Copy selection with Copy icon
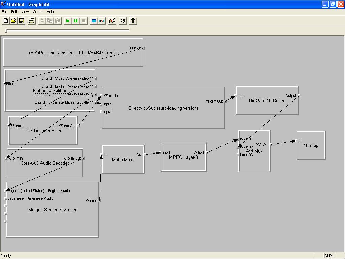Screen dimensions: 345x259 click(x=50, y=21)
